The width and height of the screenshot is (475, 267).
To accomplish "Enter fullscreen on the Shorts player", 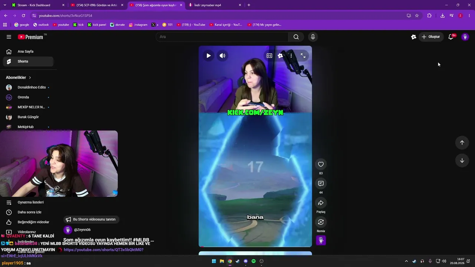I will (x=303, y=56).
